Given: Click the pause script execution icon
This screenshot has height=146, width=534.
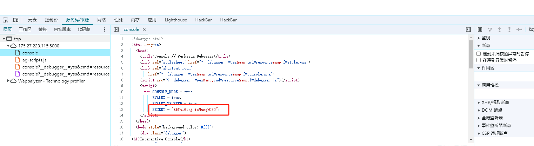Looking at the screenshot, I should (480, 29).
